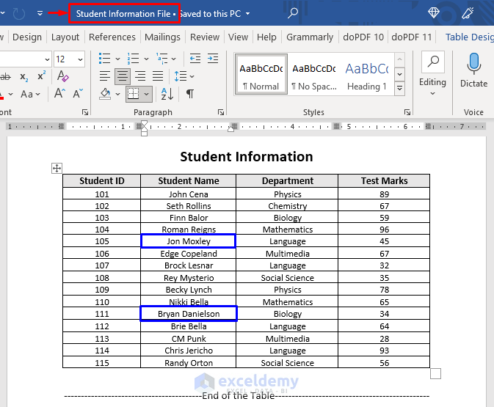Screen dimensions: 494x407
Task: Click Decrease Indent icon
Action: (x=195, y=59)
